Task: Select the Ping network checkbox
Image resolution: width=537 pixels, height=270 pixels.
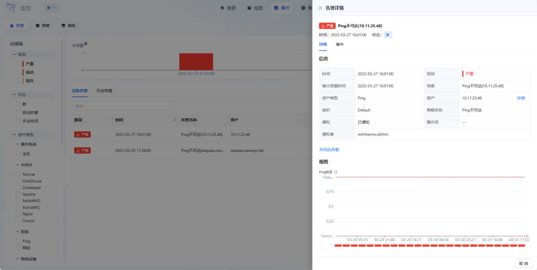Action: 18,241
